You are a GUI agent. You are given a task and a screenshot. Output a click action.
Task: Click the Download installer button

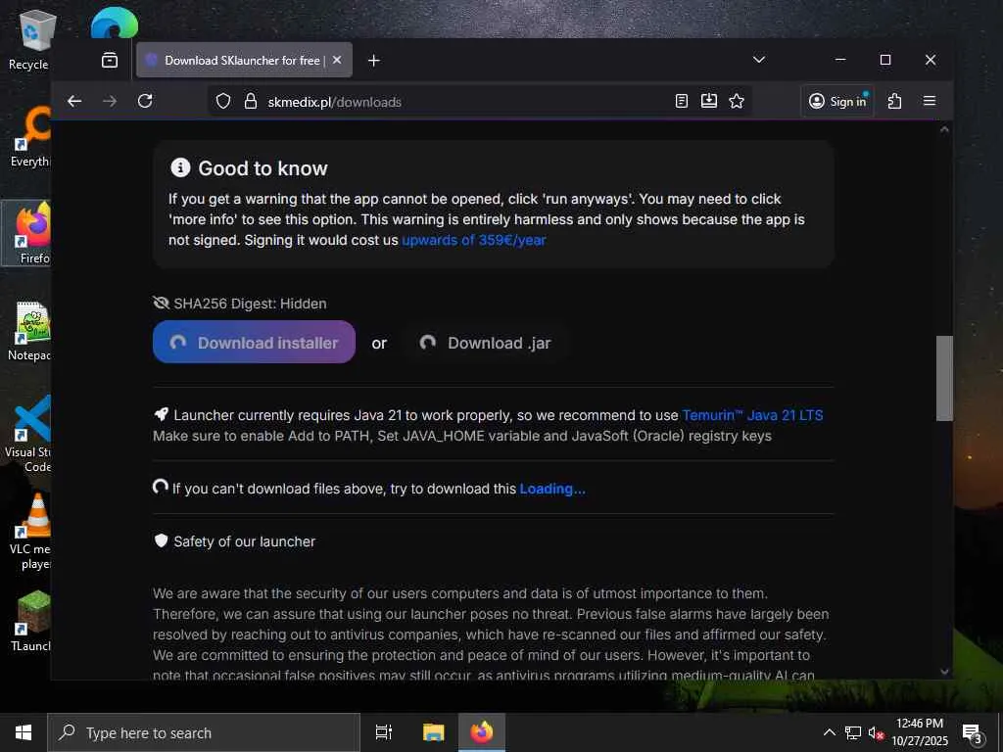(254, 342)
